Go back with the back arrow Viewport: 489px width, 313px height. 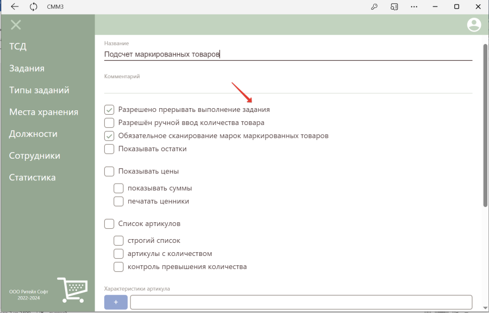[x=15, y=7]
